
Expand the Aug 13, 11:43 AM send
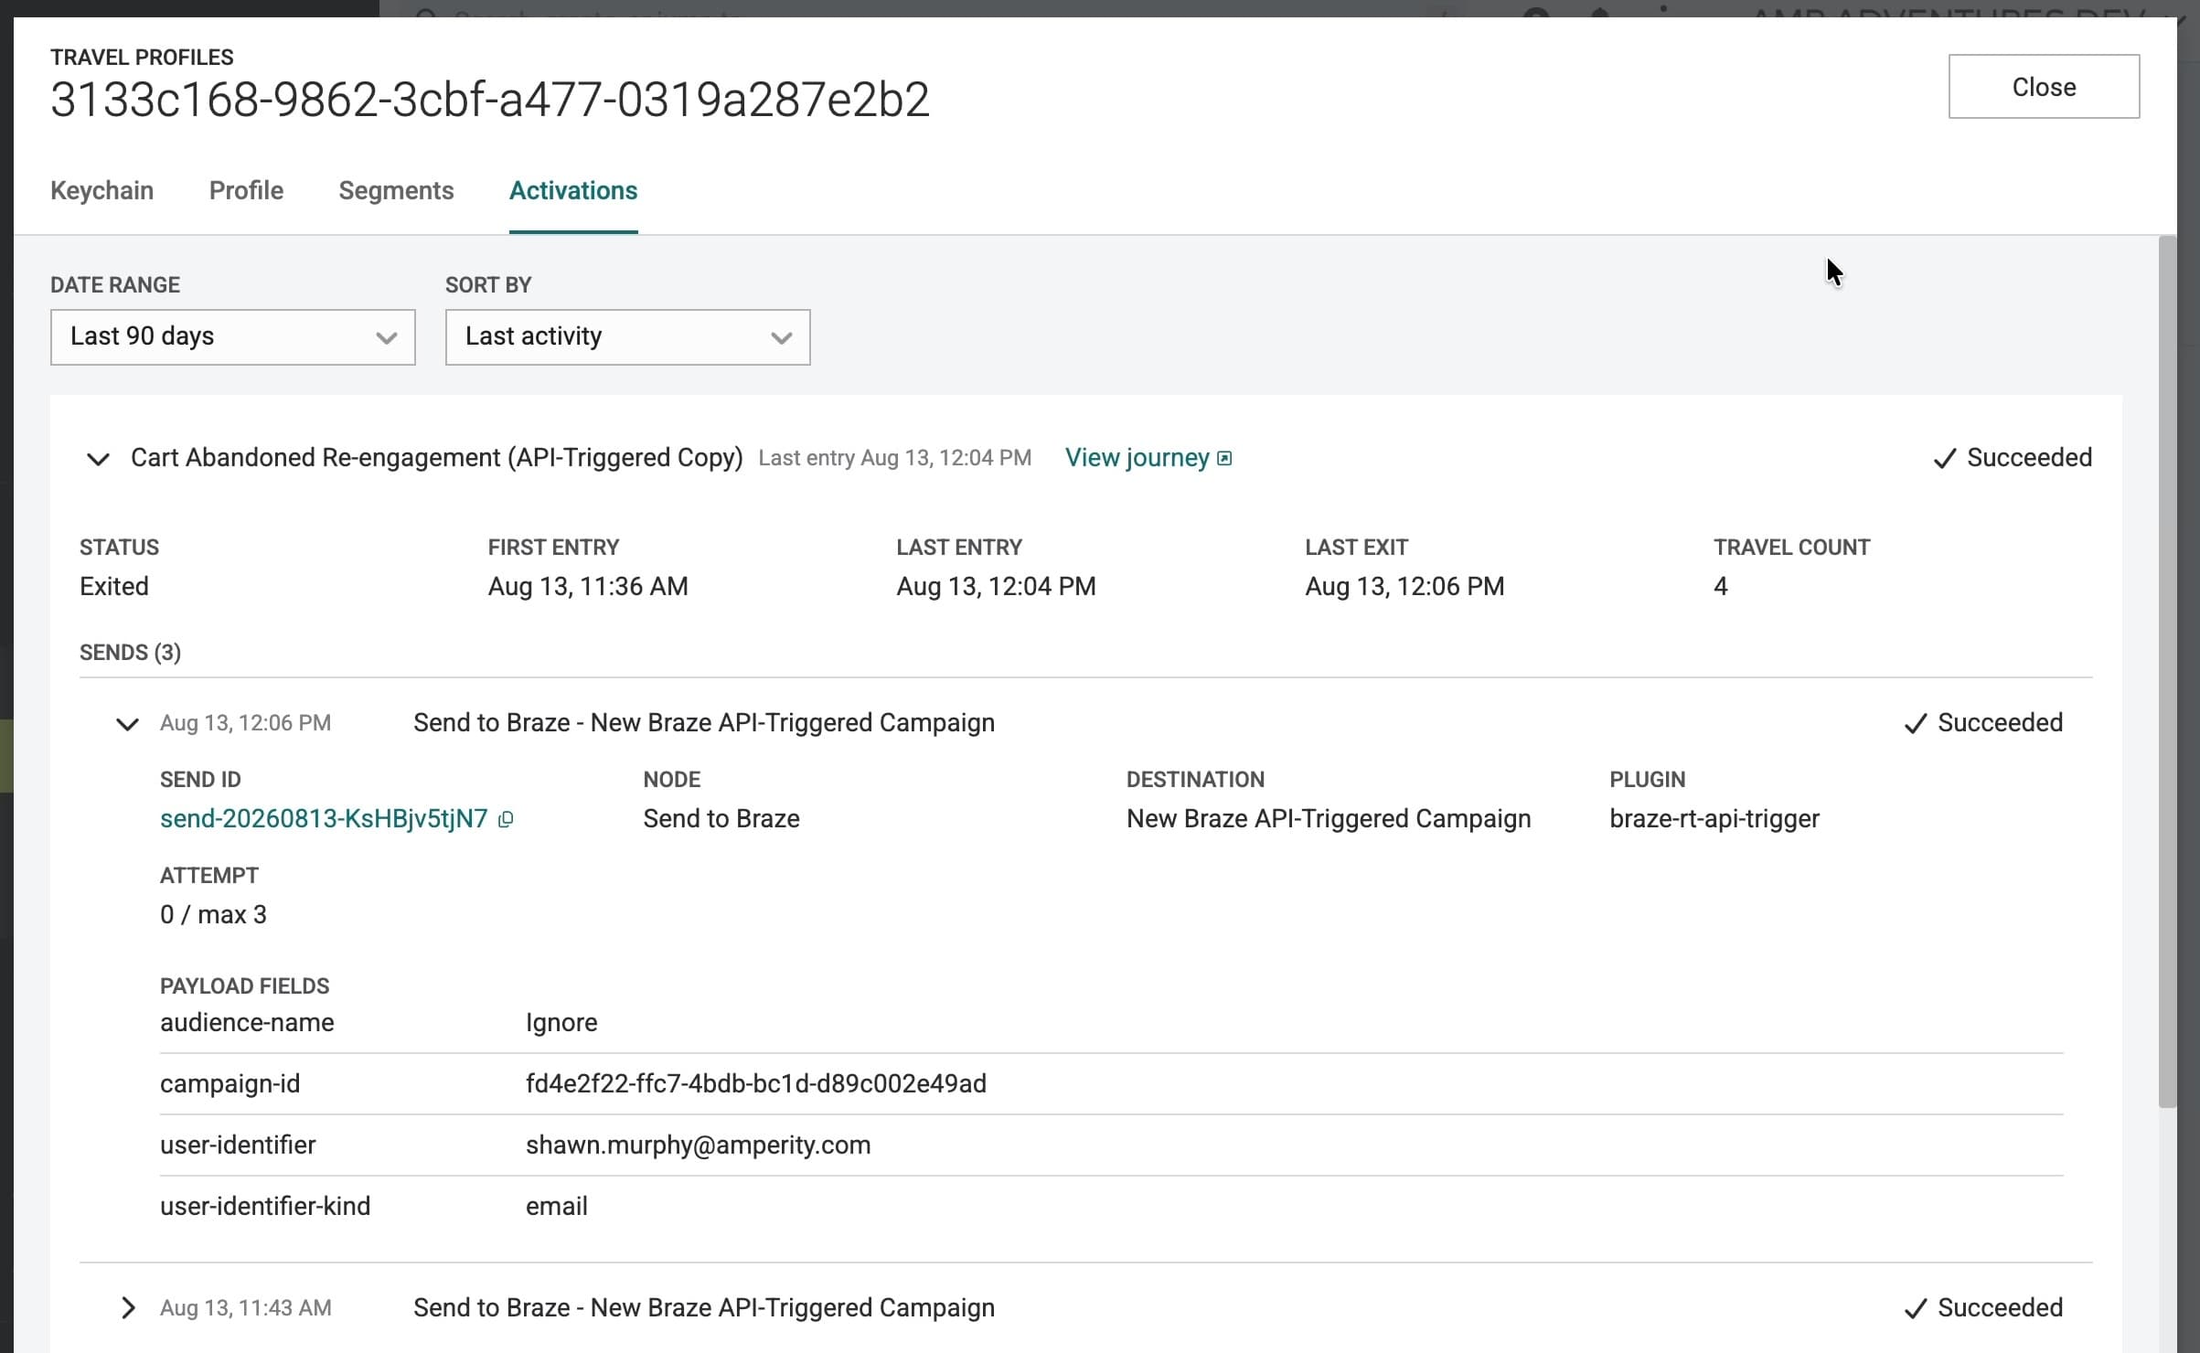127,1308
